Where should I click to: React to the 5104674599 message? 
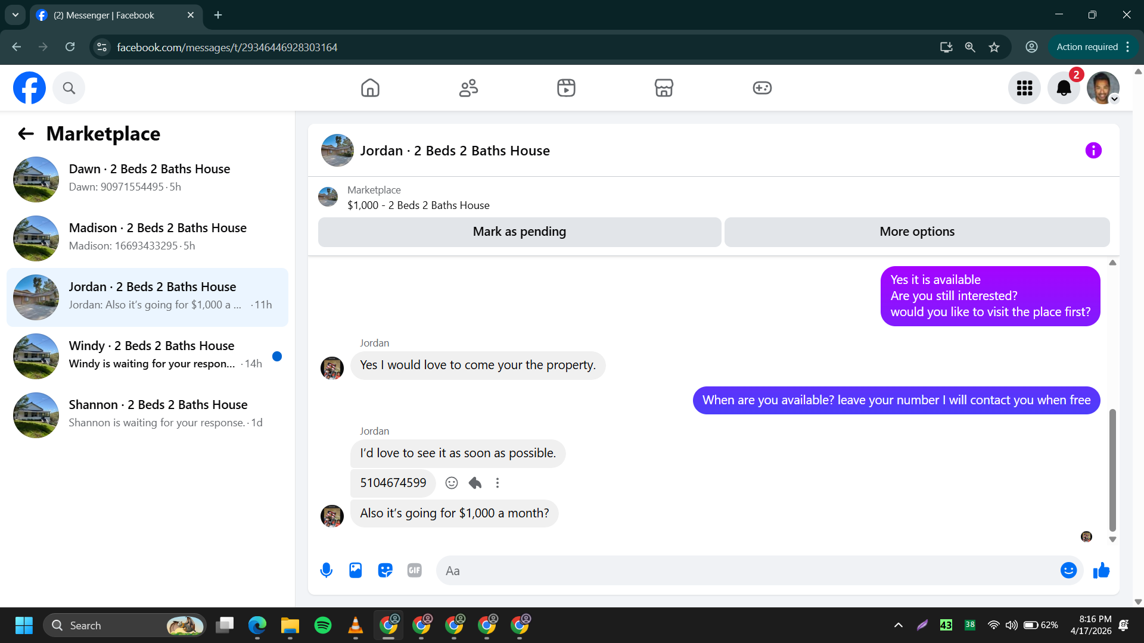pos(452,483)
